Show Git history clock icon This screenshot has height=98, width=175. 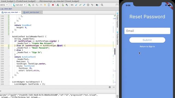click(x=88, y=5)
